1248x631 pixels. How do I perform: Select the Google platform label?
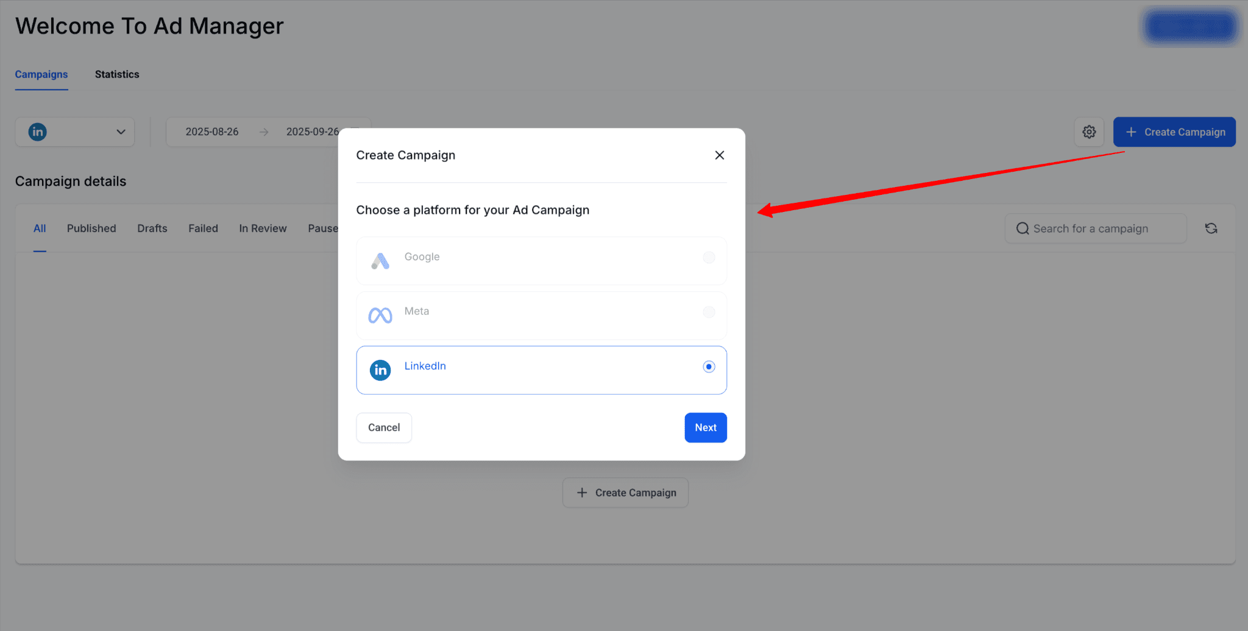tap(422, 257)
